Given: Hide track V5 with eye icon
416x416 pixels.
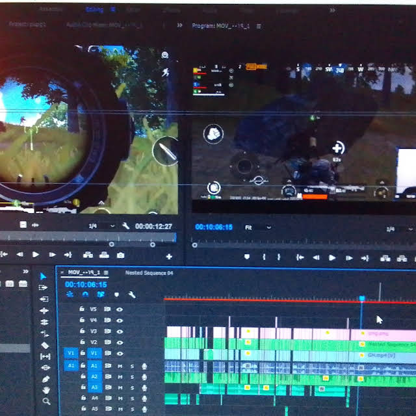Looking at the screenshot, I should 120,309.
